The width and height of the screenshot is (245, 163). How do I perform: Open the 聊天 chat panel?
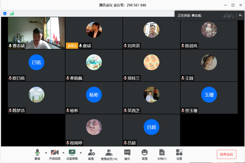pos(127,153)
